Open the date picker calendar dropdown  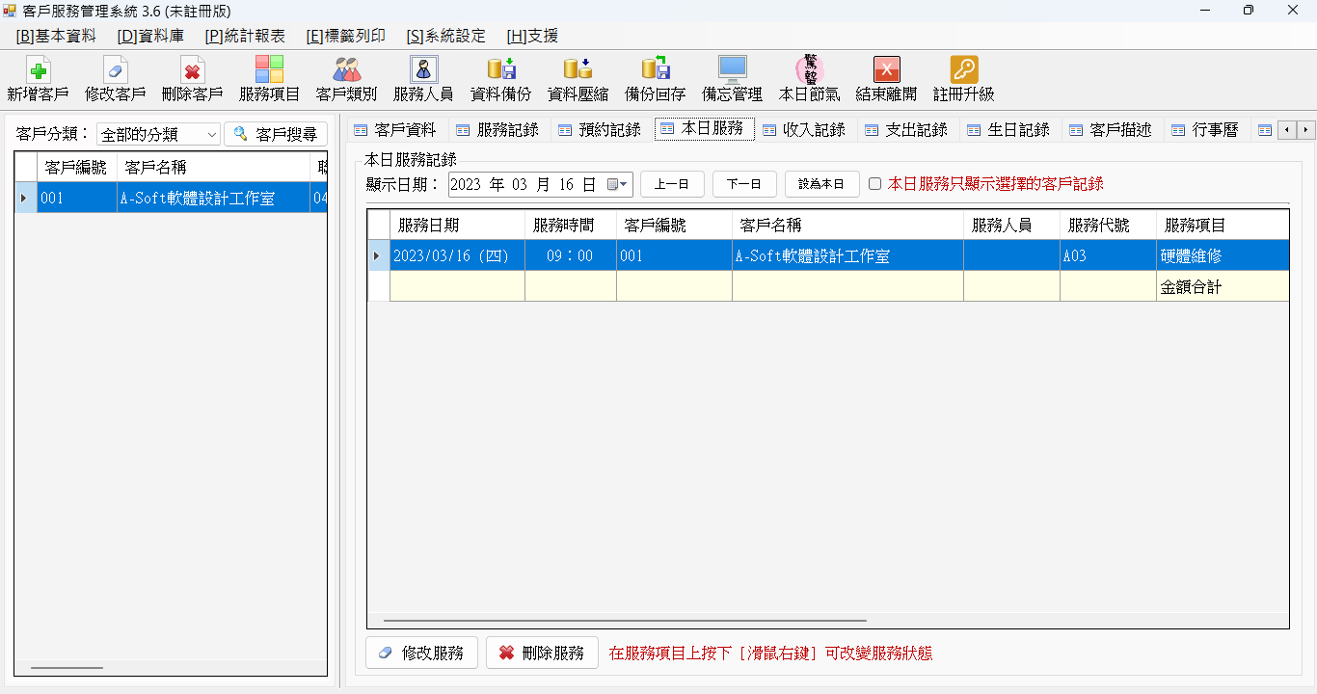[617, 184]
